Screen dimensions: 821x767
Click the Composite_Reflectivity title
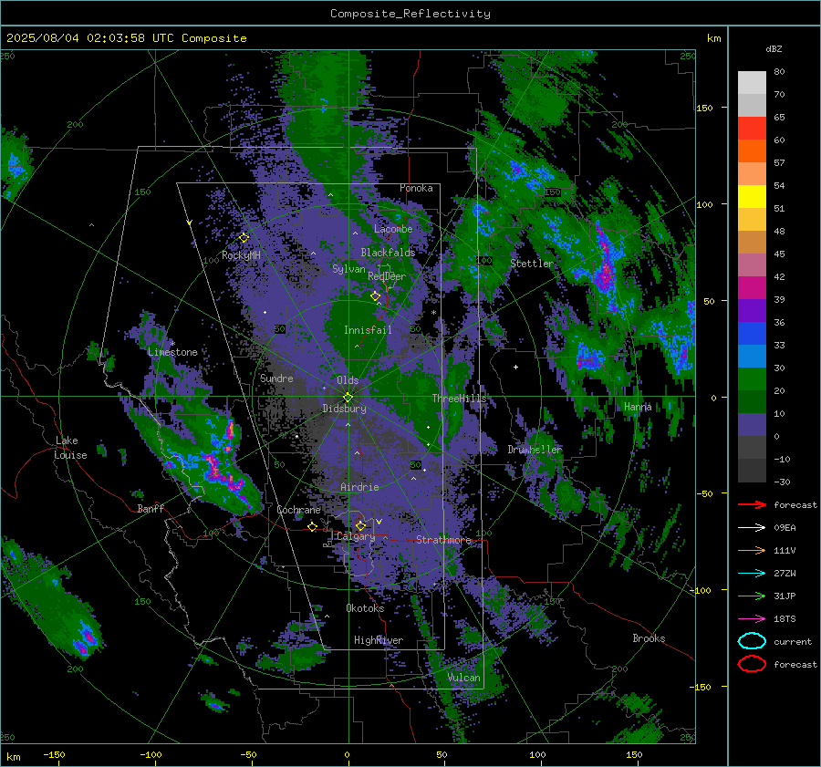click(410, 14)
